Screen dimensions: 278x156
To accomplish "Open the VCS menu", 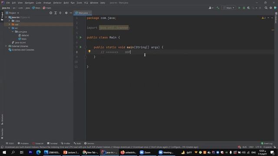I will (x=86, y=3).
